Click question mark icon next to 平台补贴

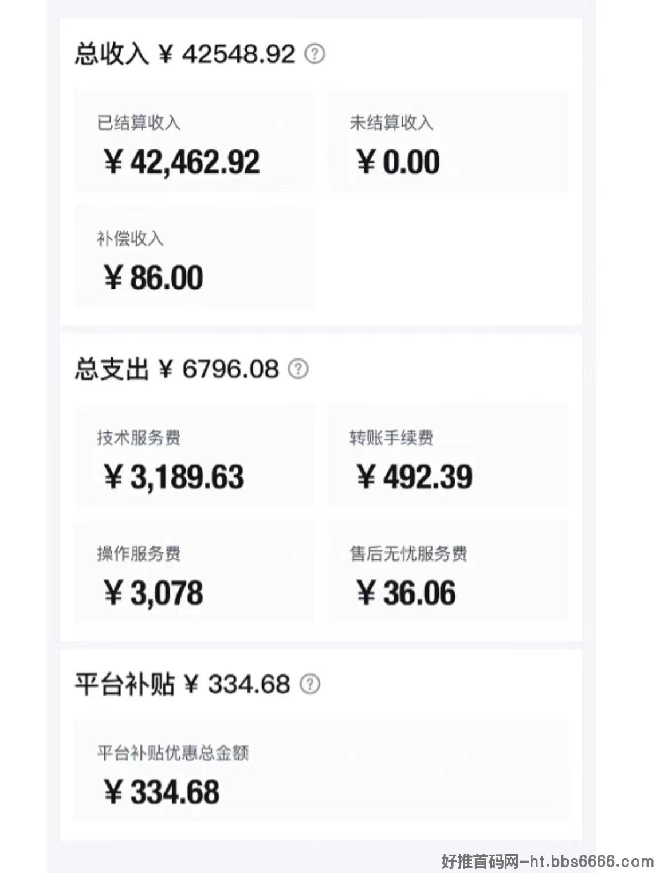point(310,684)
